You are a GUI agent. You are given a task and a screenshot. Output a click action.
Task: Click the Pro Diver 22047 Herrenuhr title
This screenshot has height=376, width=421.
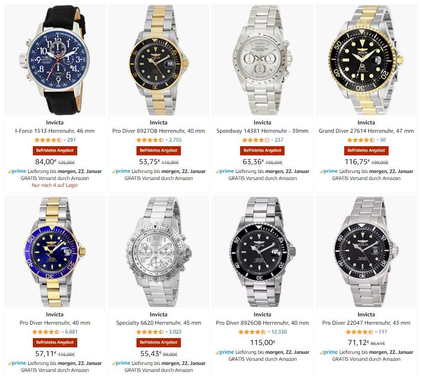coord(366,323)
